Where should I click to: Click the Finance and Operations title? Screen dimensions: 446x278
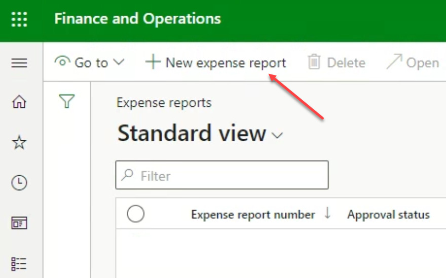pyautogui.click(x=138, y=19)
